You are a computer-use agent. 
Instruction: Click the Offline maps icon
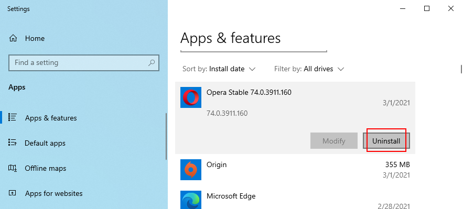pyautogui.click(x=13, y=168)
